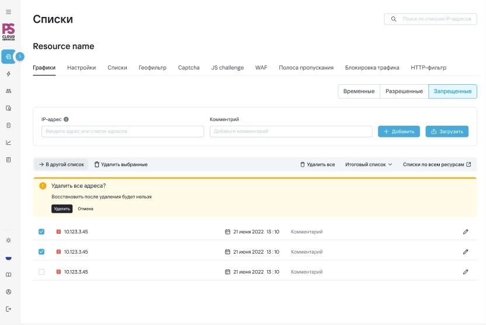Screen dimensions: 486x325
Task: Switch to the Captcha tab
Action: pos(189,68)
